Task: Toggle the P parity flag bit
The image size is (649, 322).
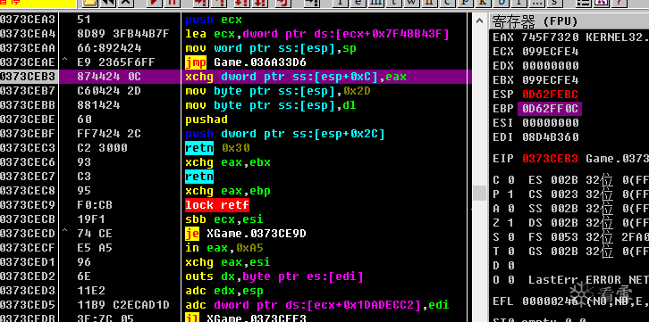Action: tap(511, 194)
